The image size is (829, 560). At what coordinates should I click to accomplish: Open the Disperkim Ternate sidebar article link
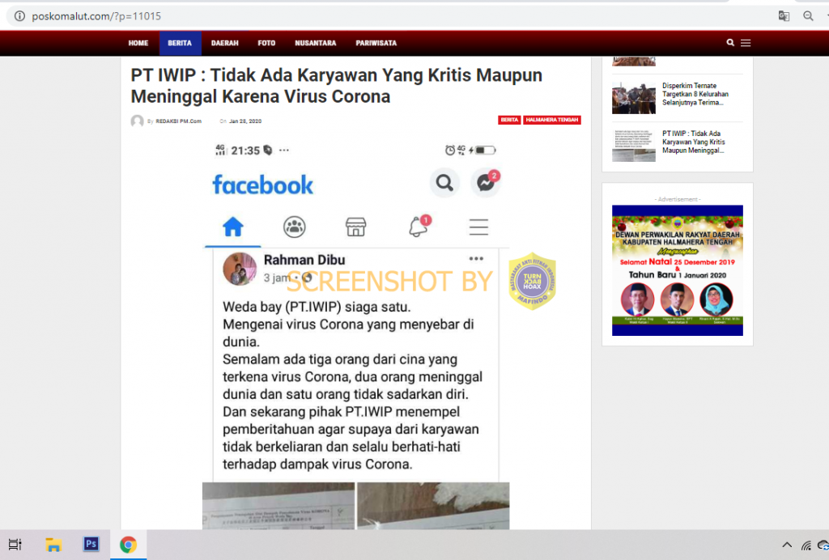coord(695,94)
